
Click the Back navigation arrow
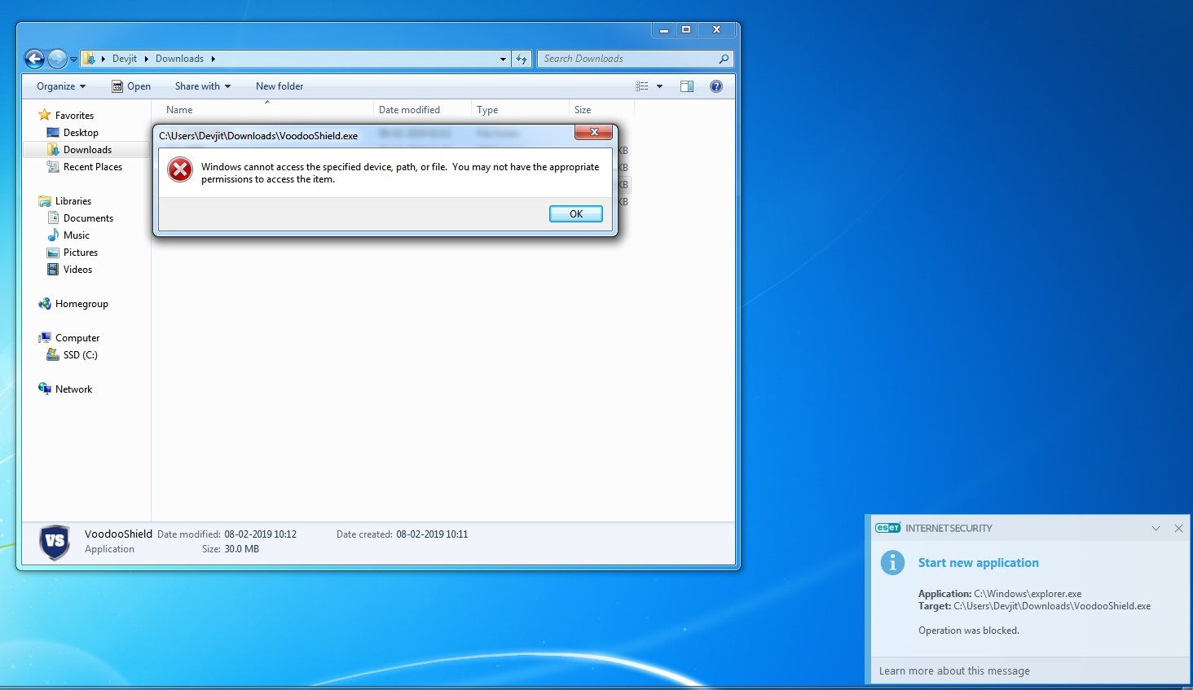tap(34, 59)
